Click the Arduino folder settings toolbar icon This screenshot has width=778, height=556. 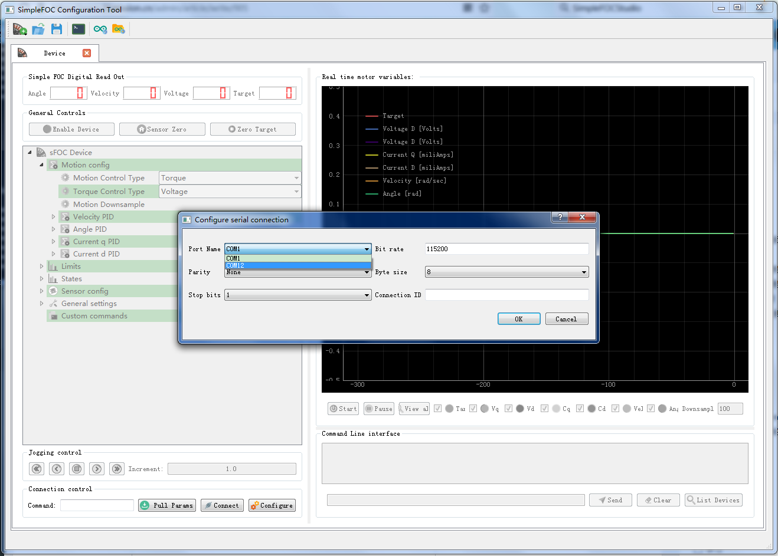(119, 29)
